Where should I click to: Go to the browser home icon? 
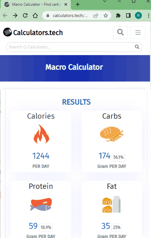pyautogui.click(x=35, y=15)
